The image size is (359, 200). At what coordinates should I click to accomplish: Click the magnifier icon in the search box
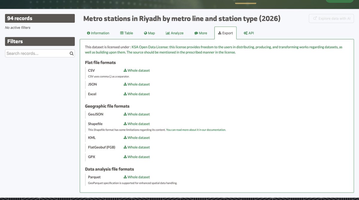[72, 54]
